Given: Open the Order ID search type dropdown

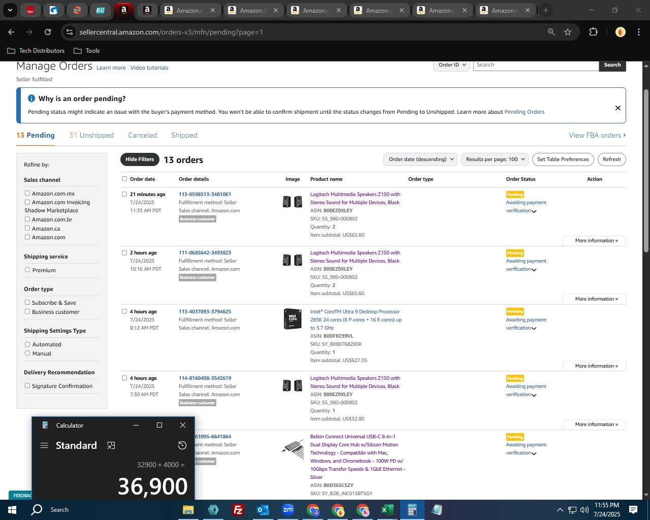Looking at the screenshot, I should 451,65.
